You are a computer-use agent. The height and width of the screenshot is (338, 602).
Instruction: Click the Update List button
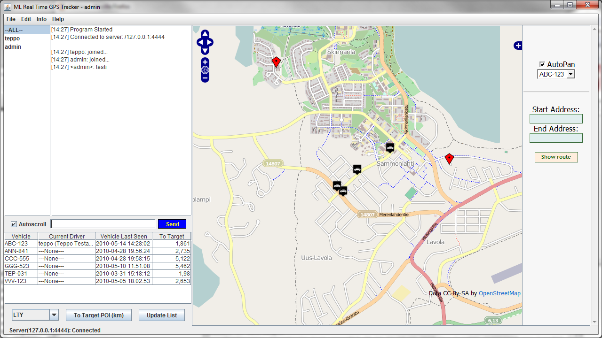(x=162, y=315)
